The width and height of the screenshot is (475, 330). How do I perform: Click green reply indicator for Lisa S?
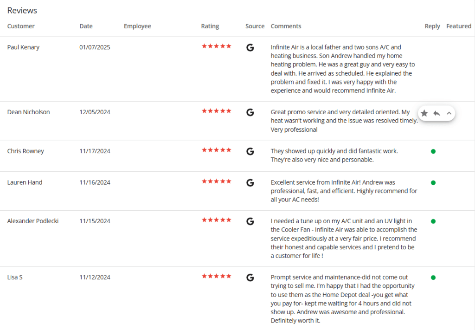pyautogui.click(x=433, y=278)
